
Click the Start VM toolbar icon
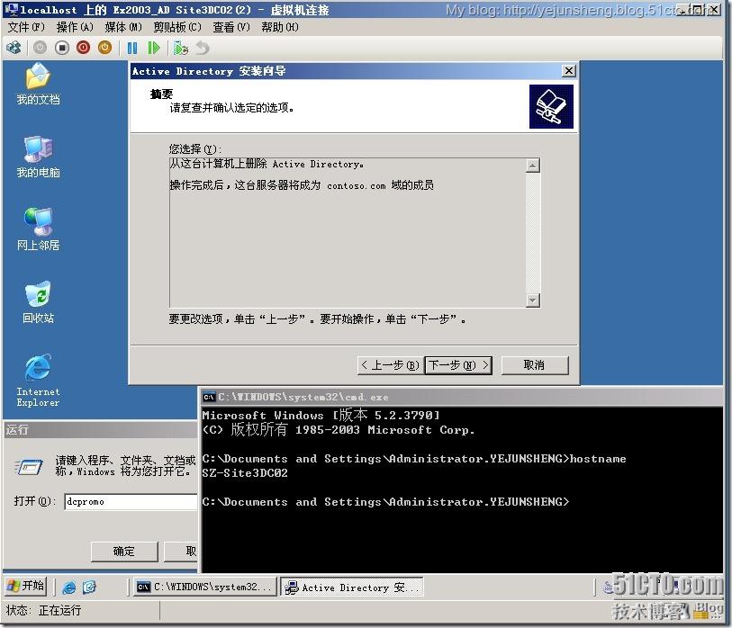pos(41,48)
